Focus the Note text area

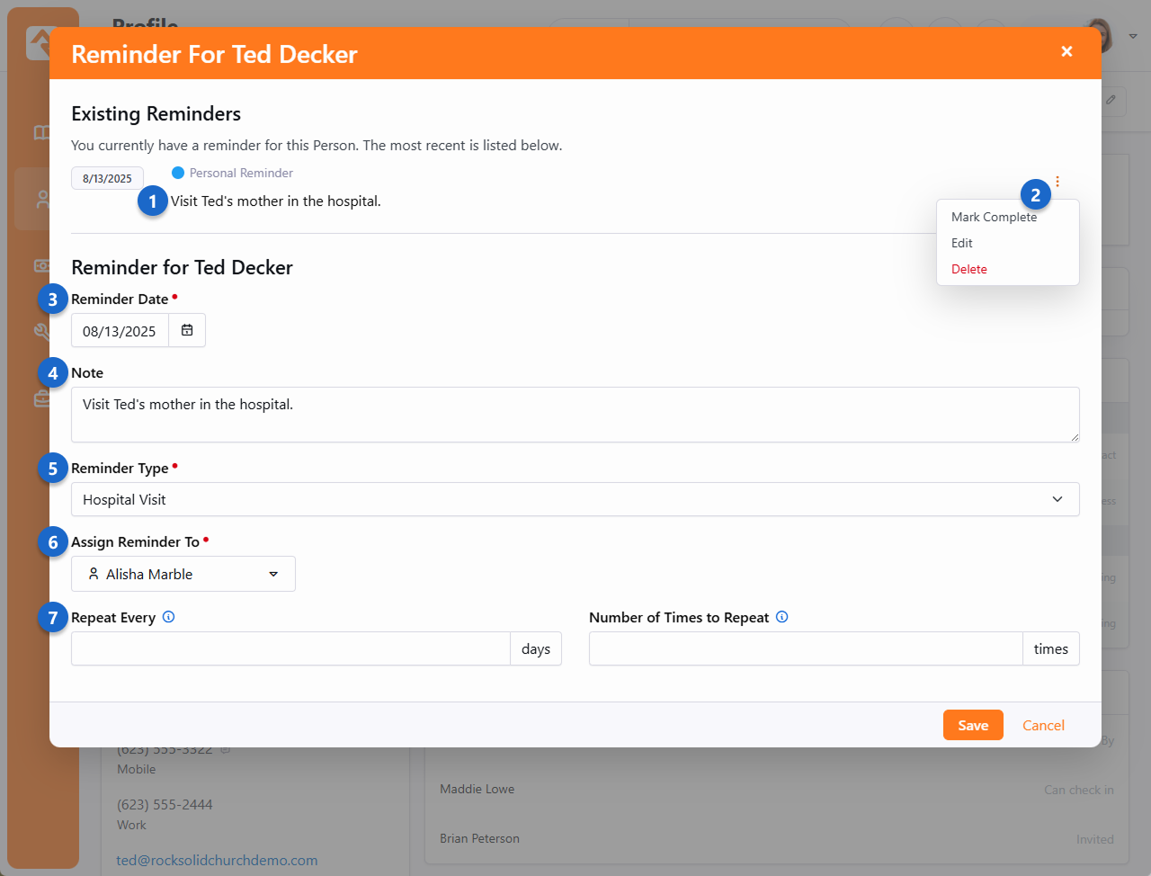tap(574, 415)
